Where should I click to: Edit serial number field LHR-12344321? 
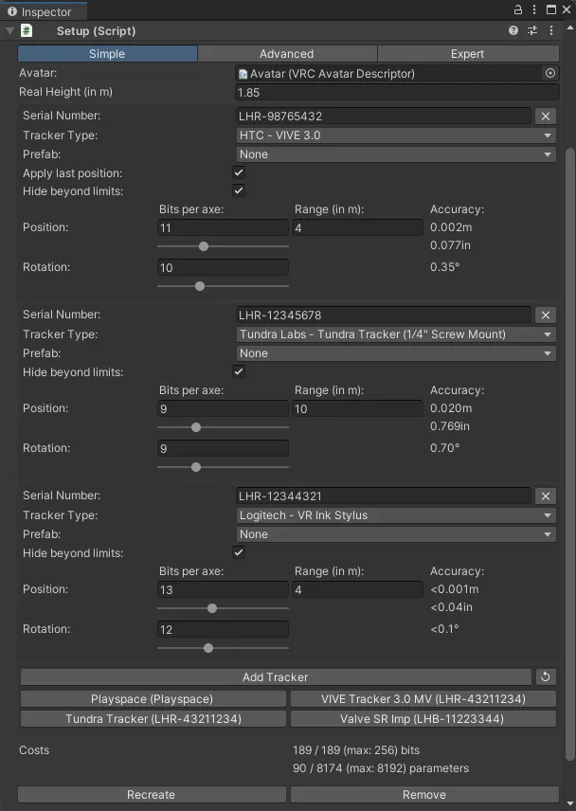384,496
